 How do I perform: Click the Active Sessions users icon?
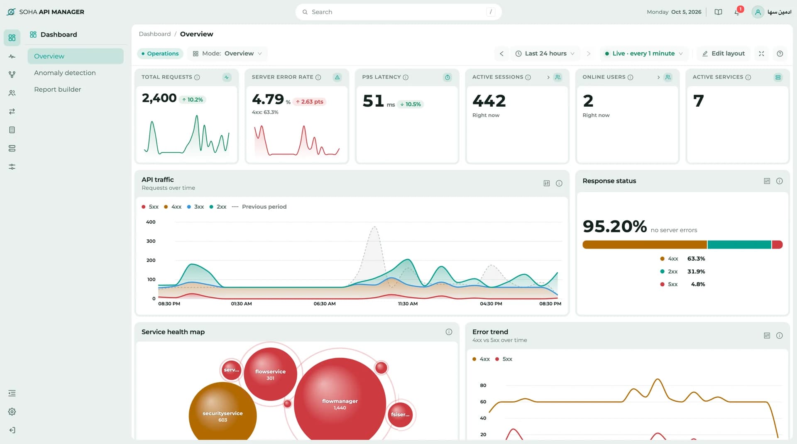pos(557,77)
